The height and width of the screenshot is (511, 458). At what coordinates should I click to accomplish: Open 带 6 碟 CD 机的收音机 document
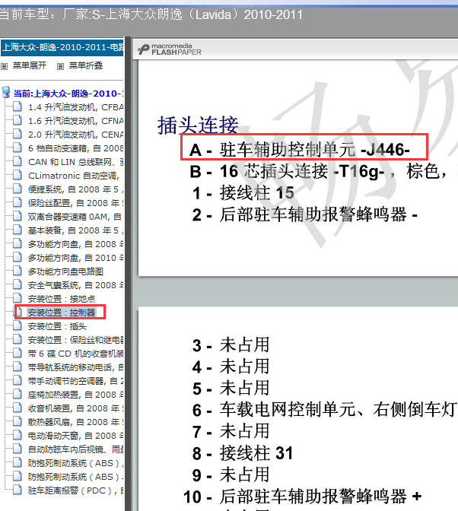pos(75,354)
